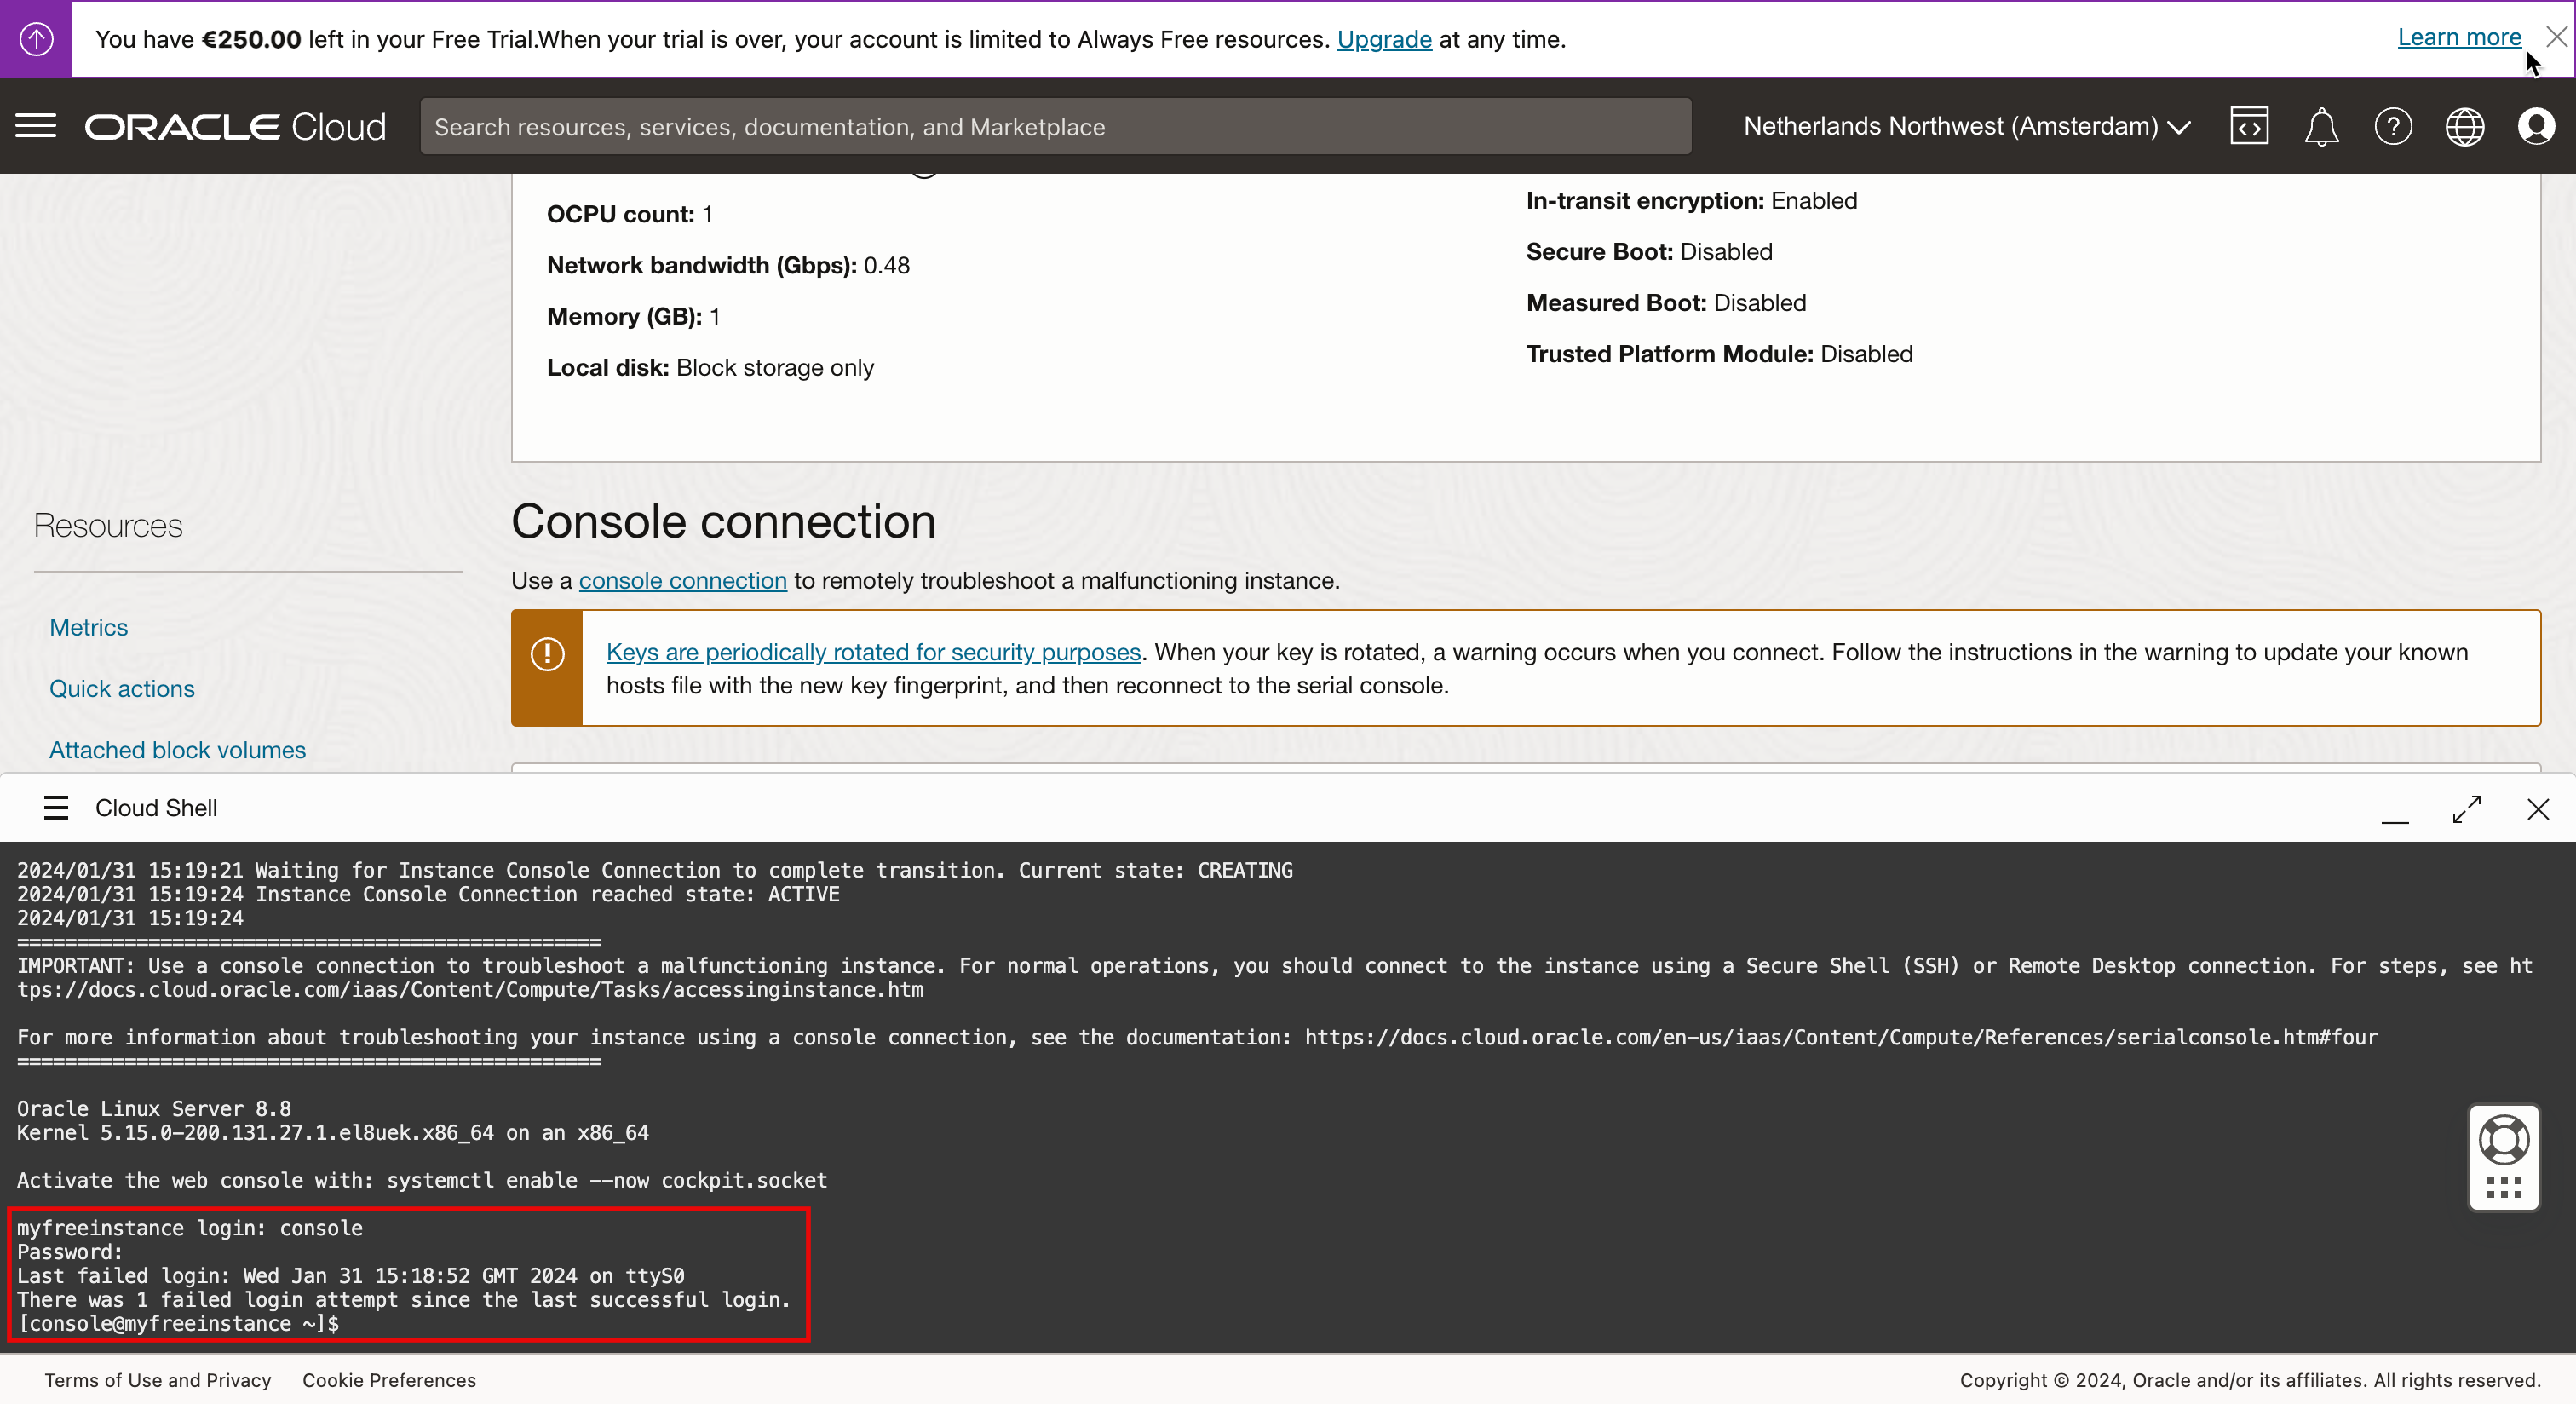Click the free trial upgrade arrow icon

pyautogui.click(x=36, y=39)
